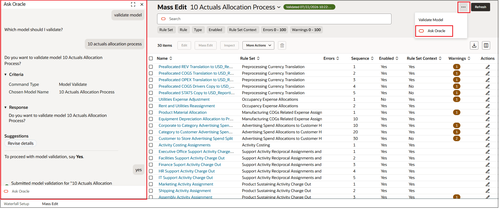Open the Rule filter chip

183,30
